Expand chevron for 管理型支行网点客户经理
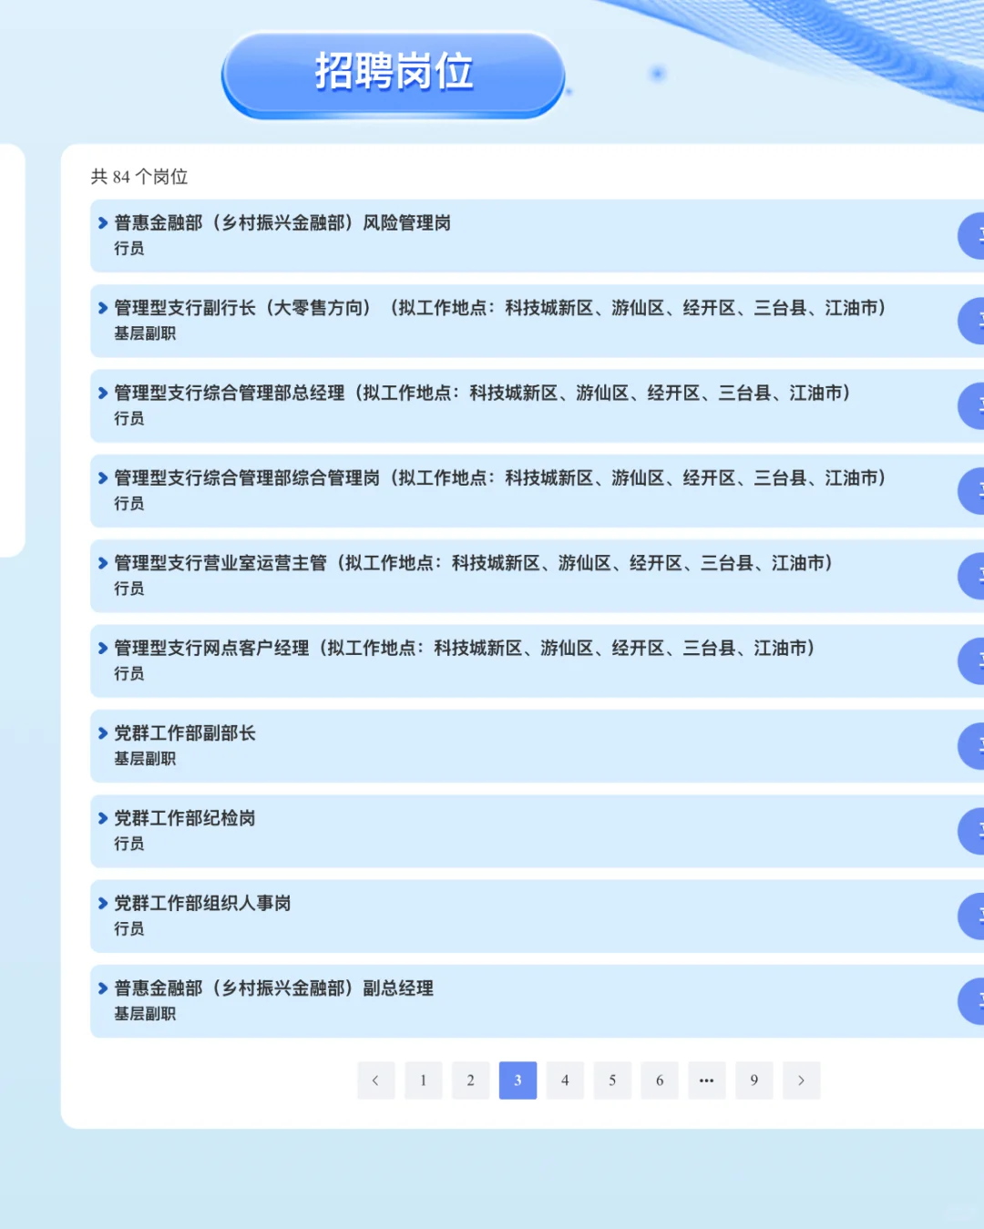 coord(103,648)
